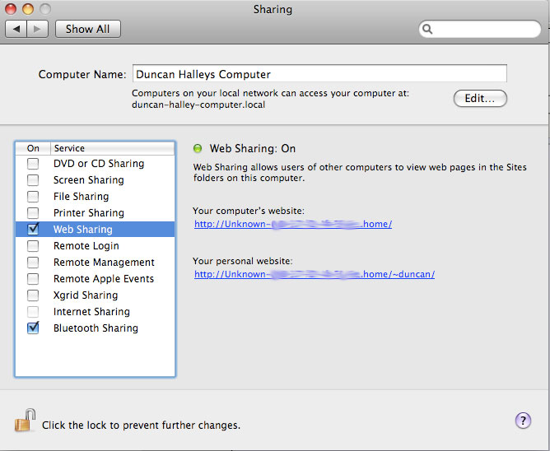Viewport: 550px width, 451px height.
Task: Toggle Remote Management checkbox
Action: [33, 263]
